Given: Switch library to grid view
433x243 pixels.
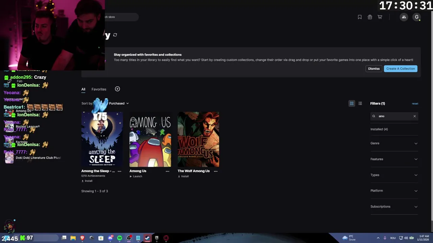Looking at the screenshot, I should tap(351, 103).
